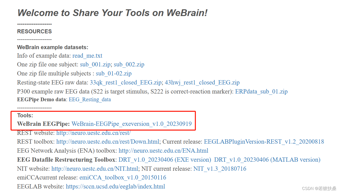The image size is (340, 193).
Task: Click the 'EEGPipe Demo data' label
Action: [41, 100]
